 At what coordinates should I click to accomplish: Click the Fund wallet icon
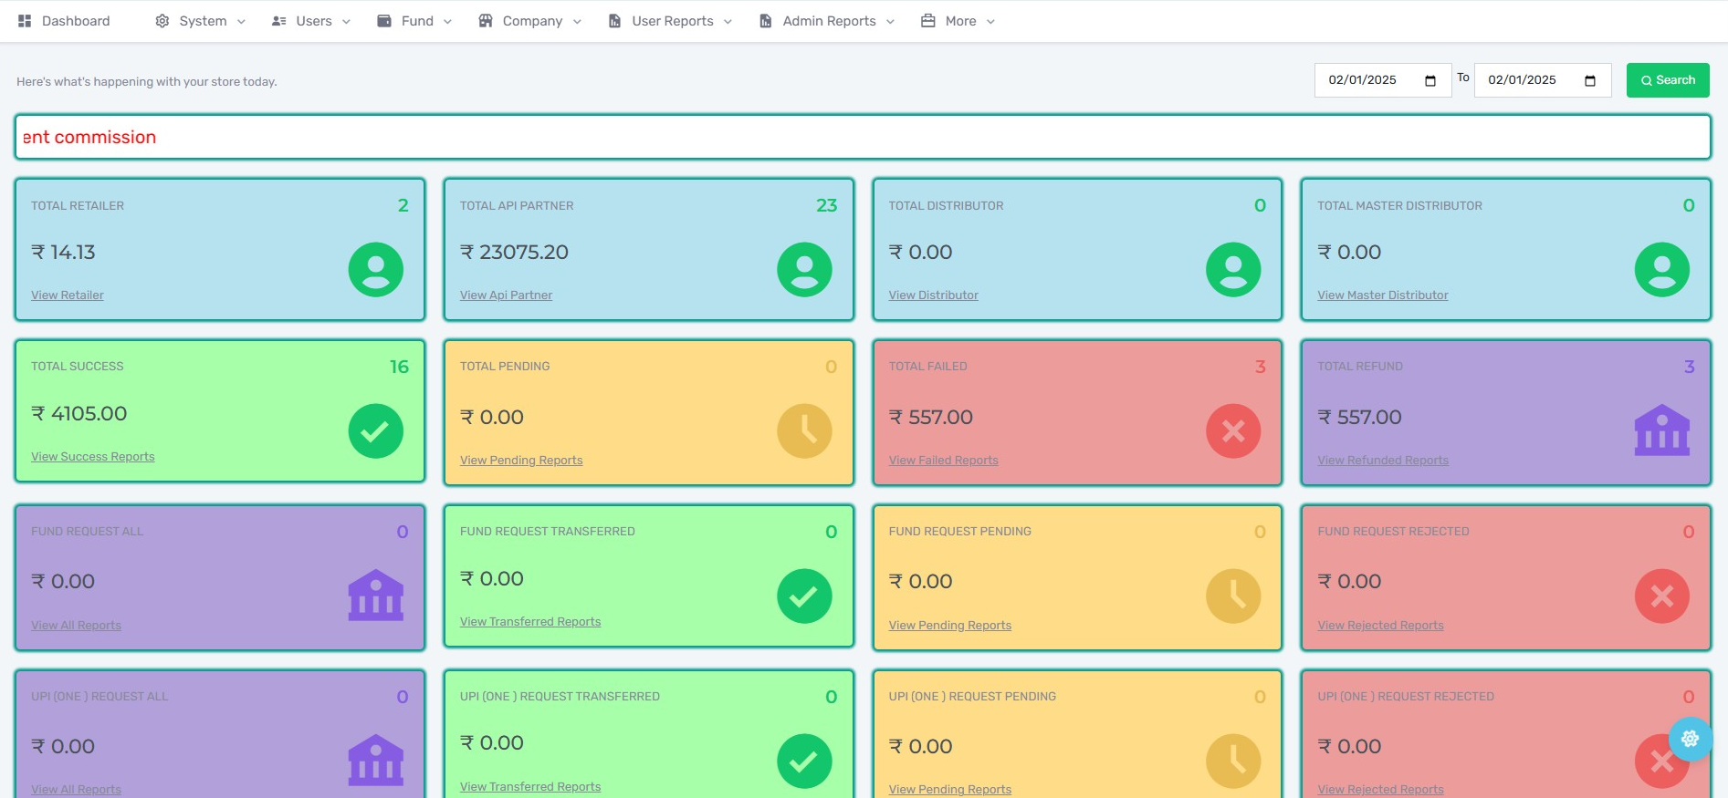384,21
